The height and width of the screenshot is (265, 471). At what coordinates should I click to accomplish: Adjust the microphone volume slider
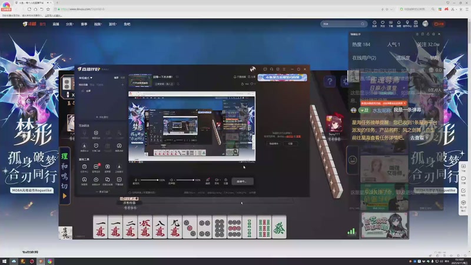pos(149,180)
